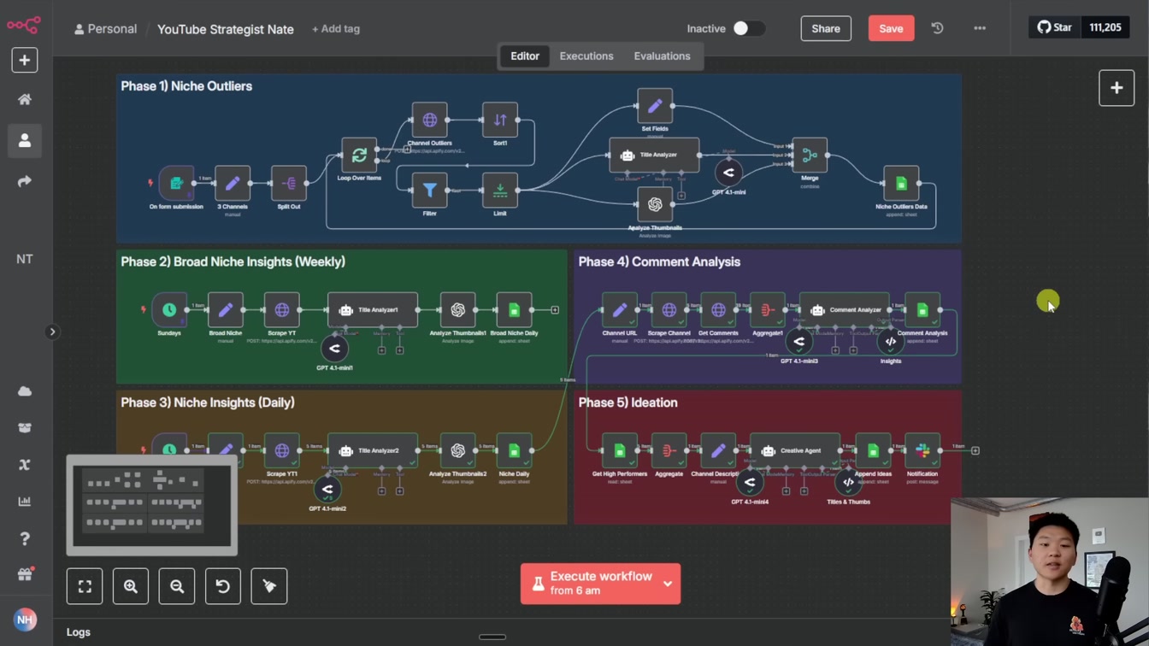
Task: Expand the Logs panel
Action: coord(79,632)
